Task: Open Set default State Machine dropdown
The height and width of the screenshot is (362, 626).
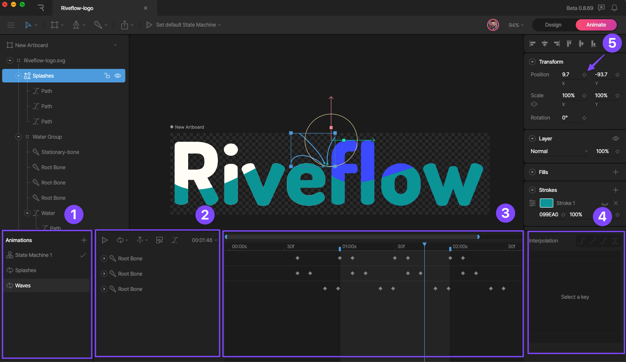Action: click(x=188, y=25)
